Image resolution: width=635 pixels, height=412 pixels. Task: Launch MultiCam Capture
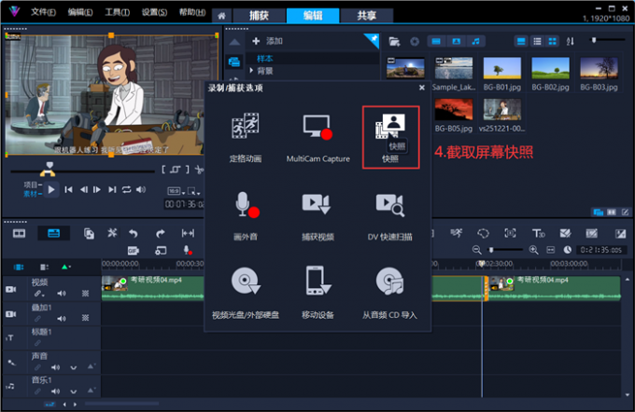pyautogui.click(x=317, y=137)
